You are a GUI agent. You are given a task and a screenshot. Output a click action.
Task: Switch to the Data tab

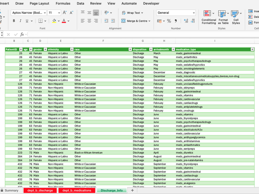(81, 3)
